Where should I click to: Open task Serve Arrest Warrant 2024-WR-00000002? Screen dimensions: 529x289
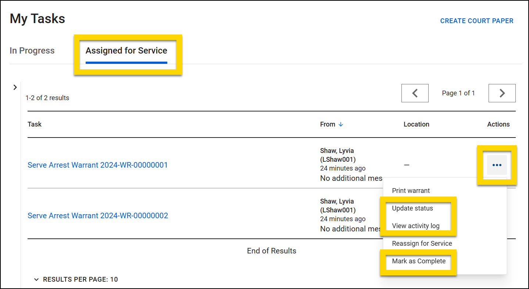(x=97, y=215)
